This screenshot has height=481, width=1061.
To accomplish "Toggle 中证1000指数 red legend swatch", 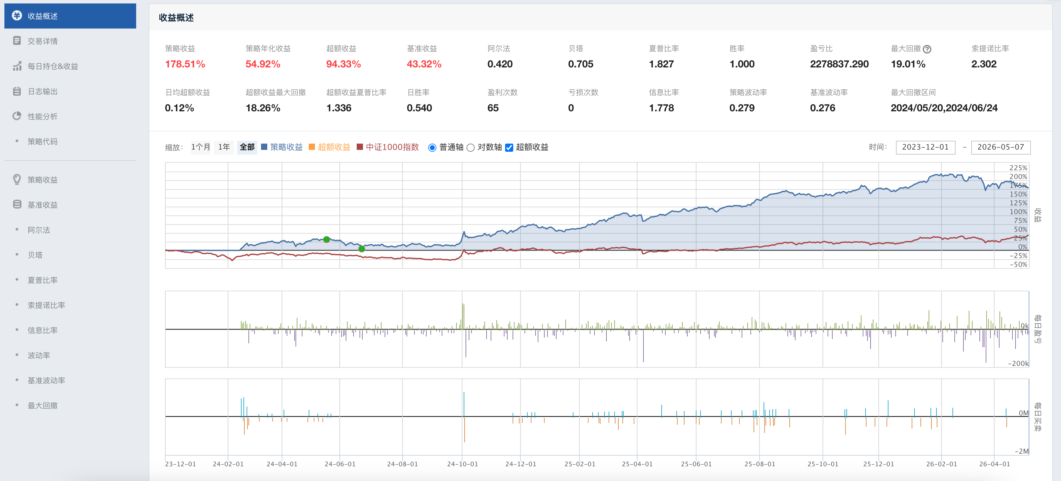I will tap(360, 147).
